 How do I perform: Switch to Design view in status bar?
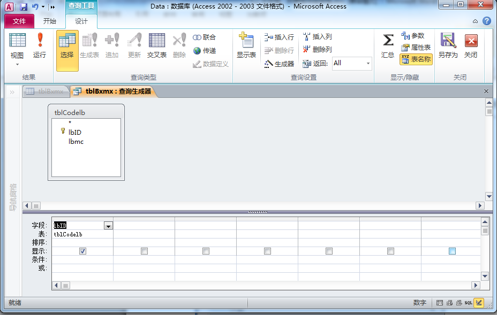pos(479,303)
